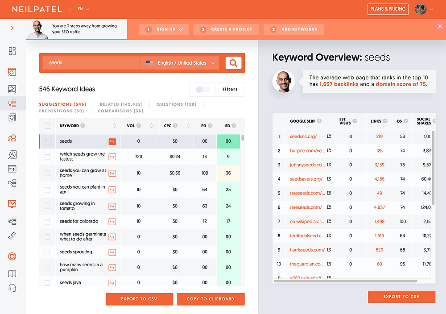Click the Plans & Pricing button
Screen dimensions: 446x314
388,9
